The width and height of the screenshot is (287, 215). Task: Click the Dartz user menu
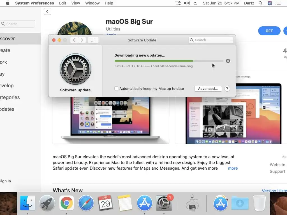tap(249, 3)
